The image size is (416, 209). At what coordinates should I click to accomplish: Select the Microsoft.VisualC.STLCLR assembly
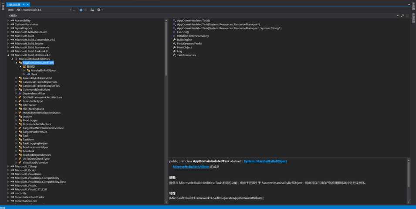pyautogui.click(x=31, y=189)
